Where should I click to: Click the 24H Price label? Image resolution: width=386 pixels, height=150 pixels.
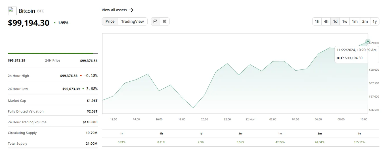pos(53,60)
